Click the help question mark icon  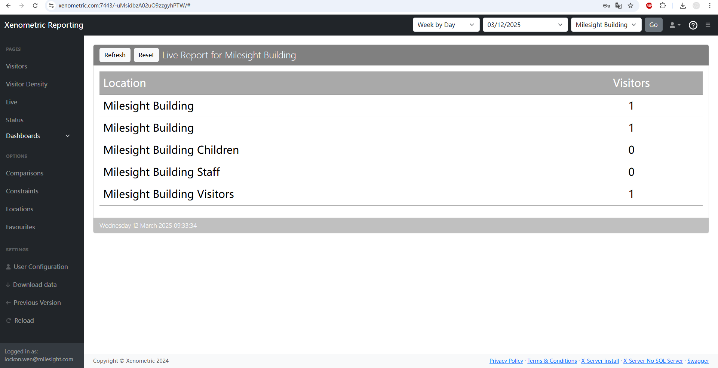pos(693,25)
